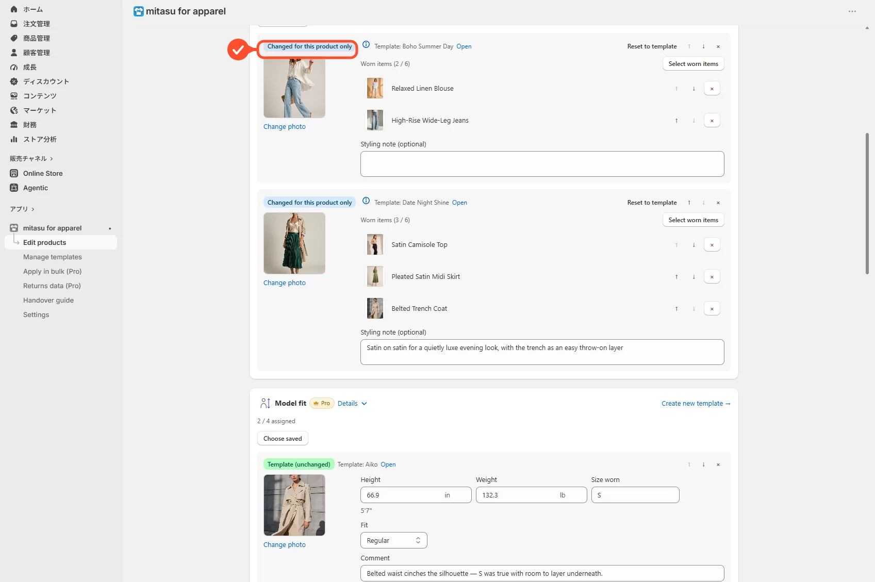Click the Size worn input field

pos(635,495)
